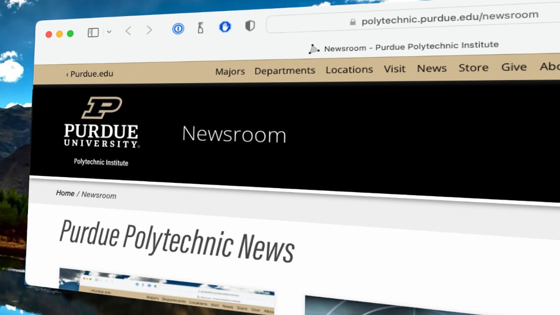Viewport: 560px width, 315px height.
Task: Open the Locations menu item
Action: (349, 70)
